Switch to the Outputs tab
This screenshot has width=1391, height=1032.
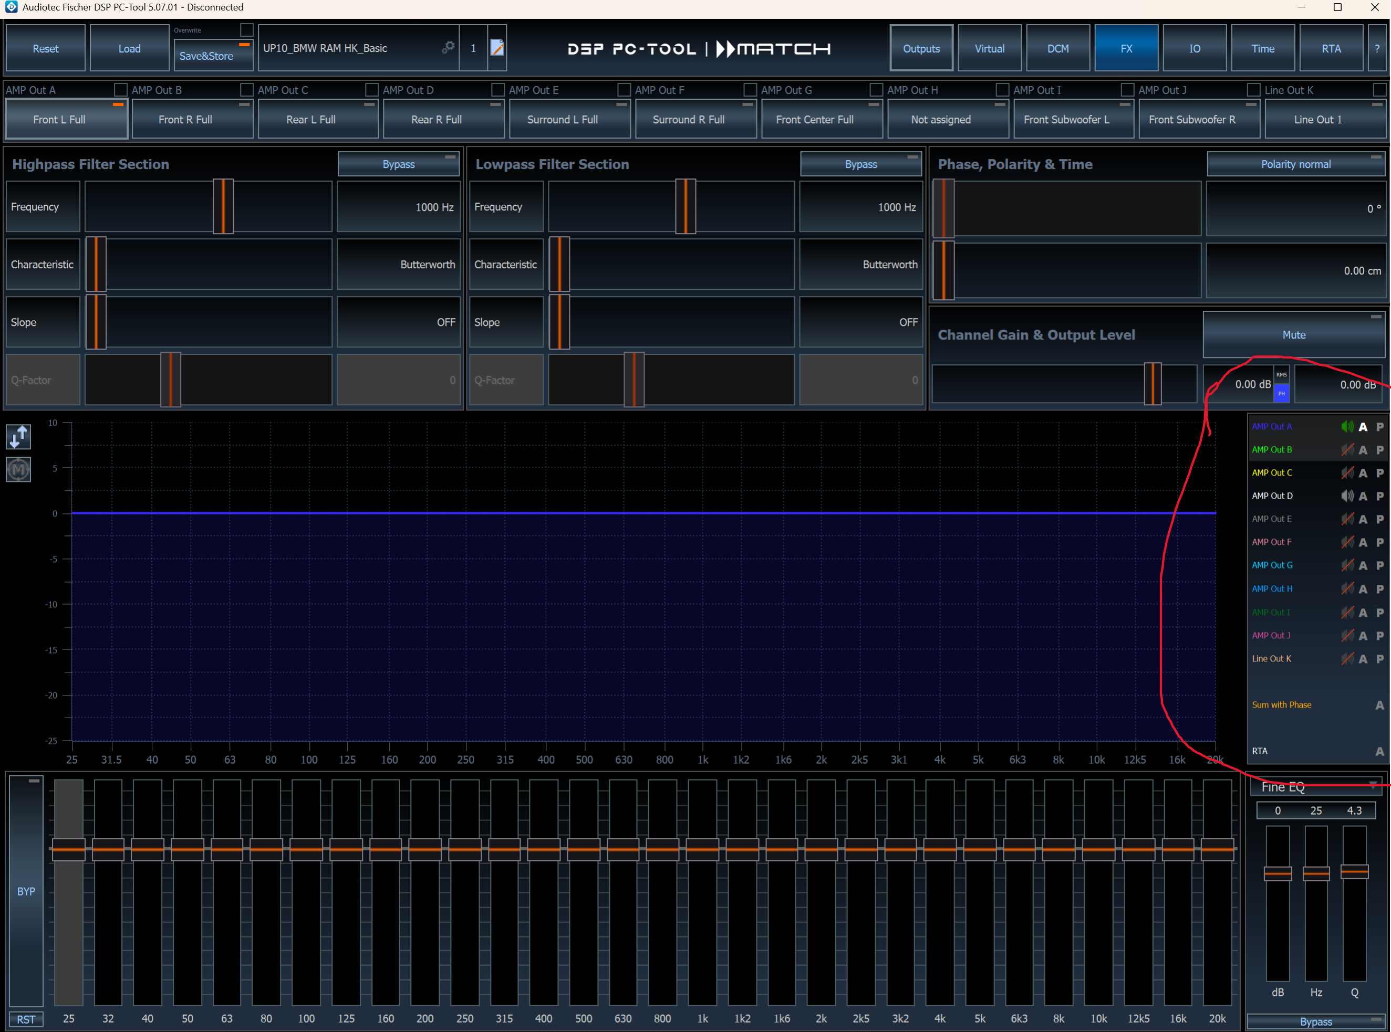point(920,49)
